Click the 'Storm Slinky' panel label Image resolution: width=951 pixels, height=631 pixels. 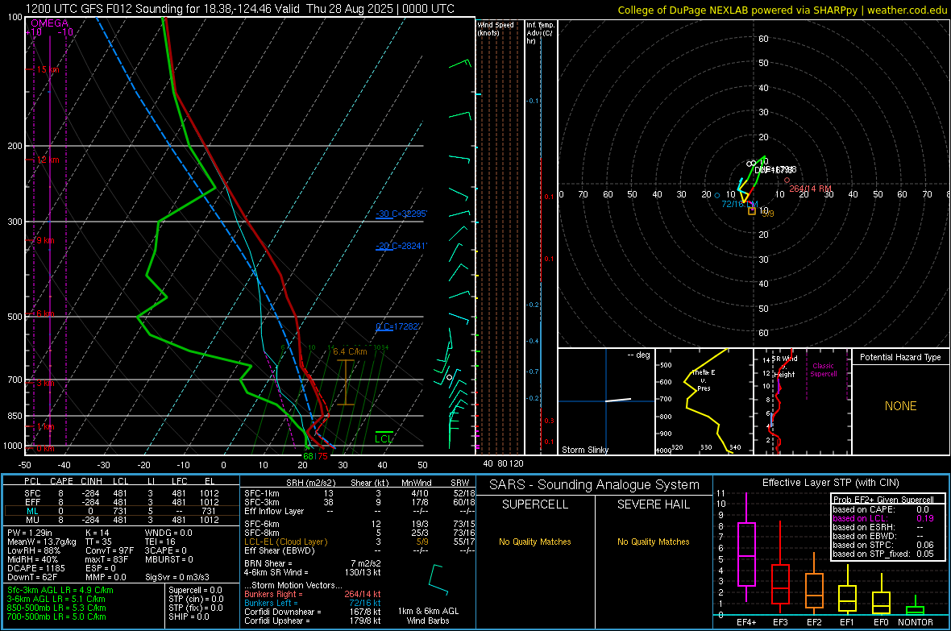[x=584, y=450]
